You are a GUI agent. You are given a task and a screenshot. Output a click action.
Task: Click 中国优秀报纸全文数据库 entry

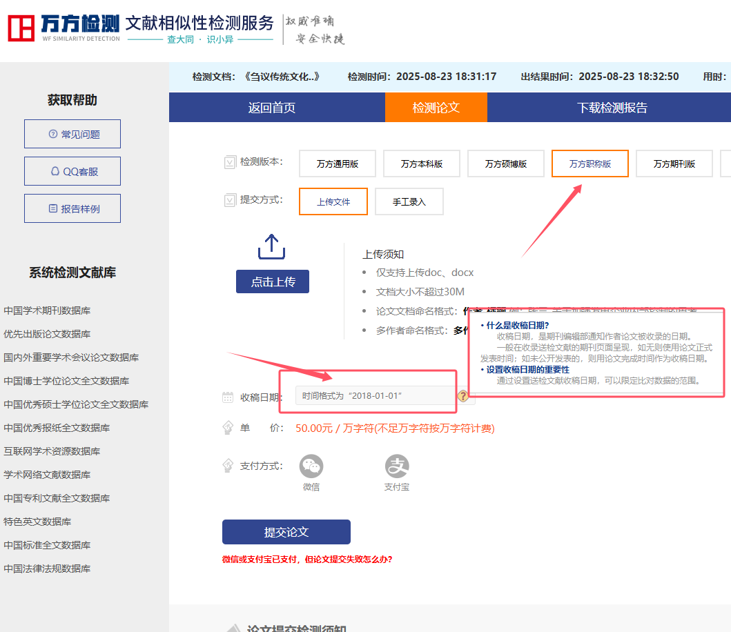tap(57, 428)
